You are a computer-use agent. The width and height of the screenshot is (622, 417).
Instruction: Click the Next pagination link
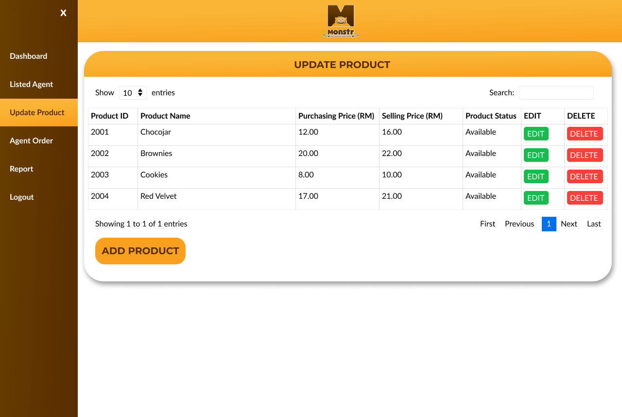569,224
